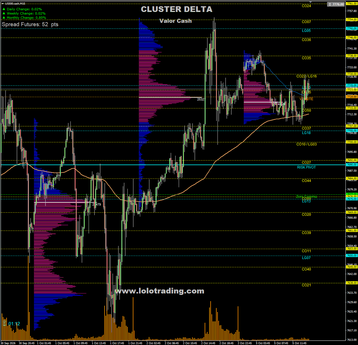Image resolution: width=358 pixels, height=345 pixels.
Task: Select the CO07 level label
Action: click(306, 22)
